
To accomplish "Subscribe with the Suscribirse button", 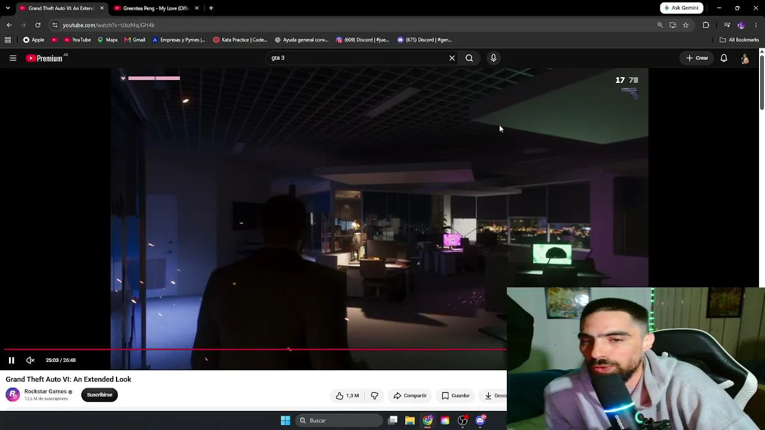I will tap(100, 395).
